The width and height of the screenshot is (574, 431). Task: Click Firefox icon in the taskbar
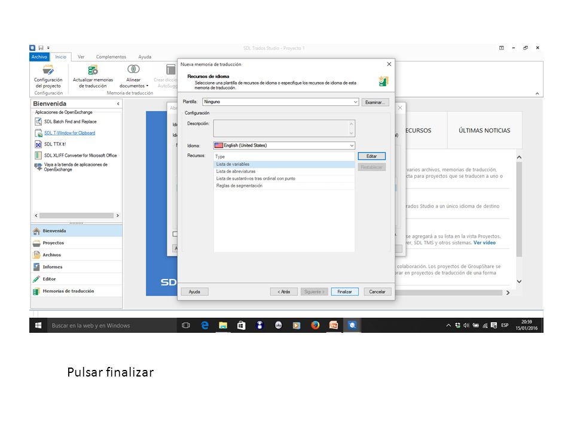315,325
